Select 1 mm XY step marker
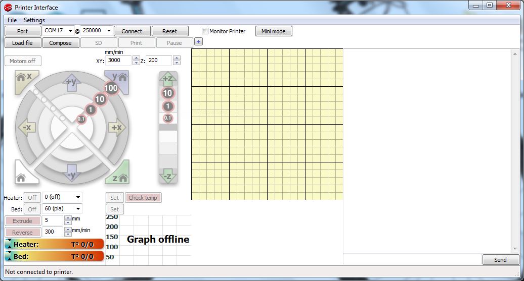This screenshot has width=524, height=281. point(90,109)
